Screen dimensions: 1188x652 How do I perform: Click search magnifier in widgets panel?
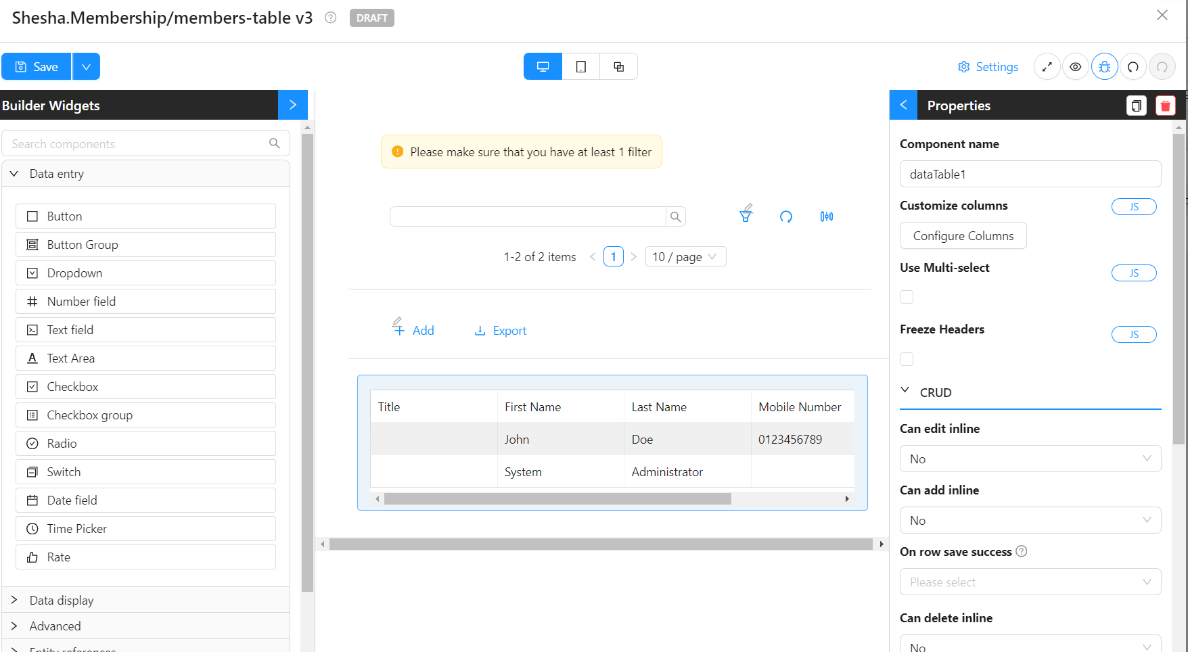pos(274,143)
